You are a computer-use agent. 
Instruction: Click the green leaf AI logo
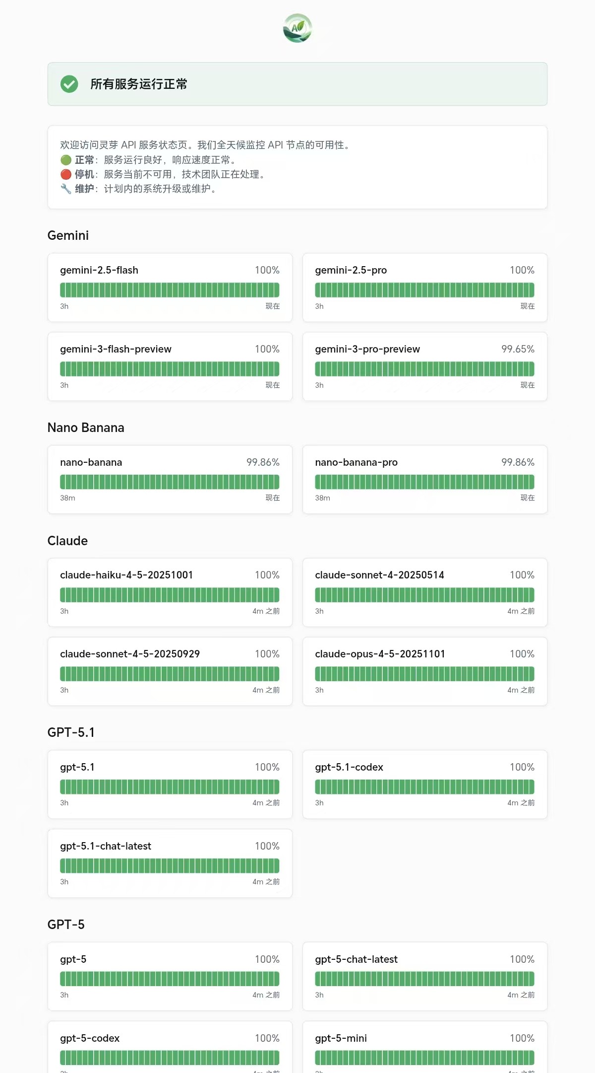coord(297,28)
